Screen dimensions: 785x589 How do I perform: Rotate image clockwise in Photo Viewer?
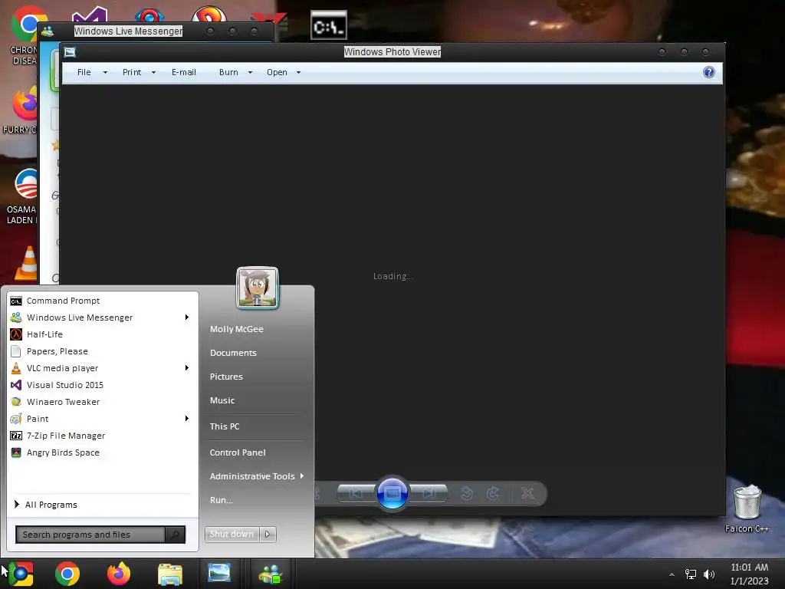point(493,494)
